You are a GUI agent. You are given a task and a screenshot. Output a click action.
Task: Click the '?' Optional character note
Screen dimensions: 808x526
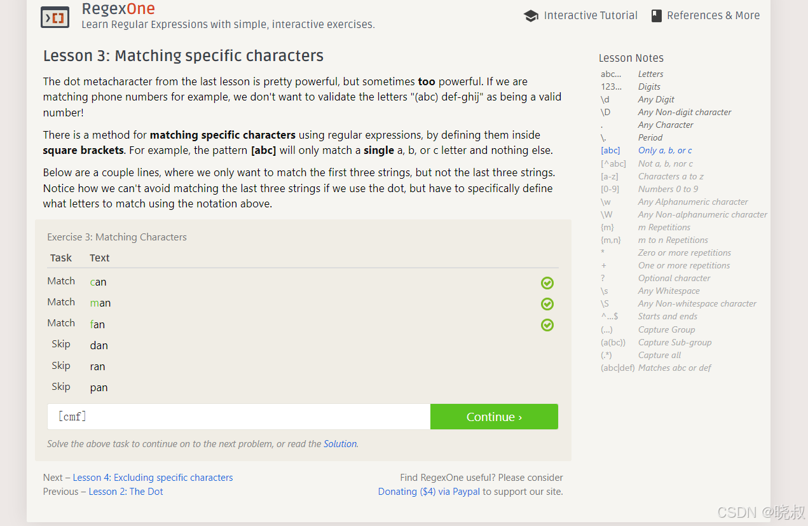655,278
